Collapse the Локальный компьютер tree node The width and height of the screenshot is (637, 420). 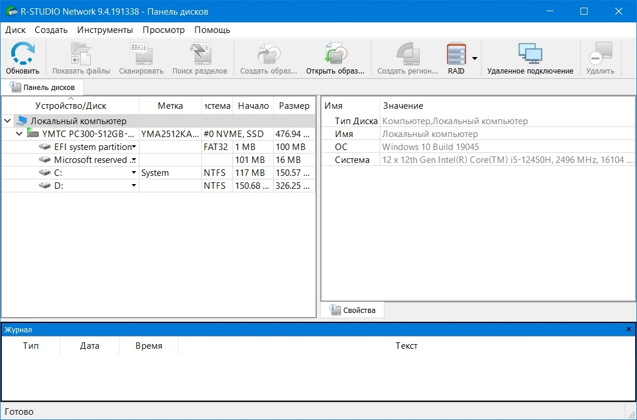(7, 121)
